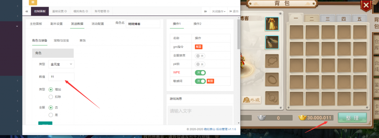Image resolution: width=379 pixels, height=138 pixels.
Task: Click the empty ring equipment slot
Action: [272, 79]
